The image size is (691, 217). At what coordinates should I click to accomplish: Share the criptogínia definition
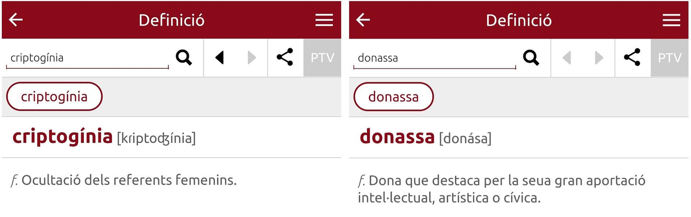click(x=285, y=57)
